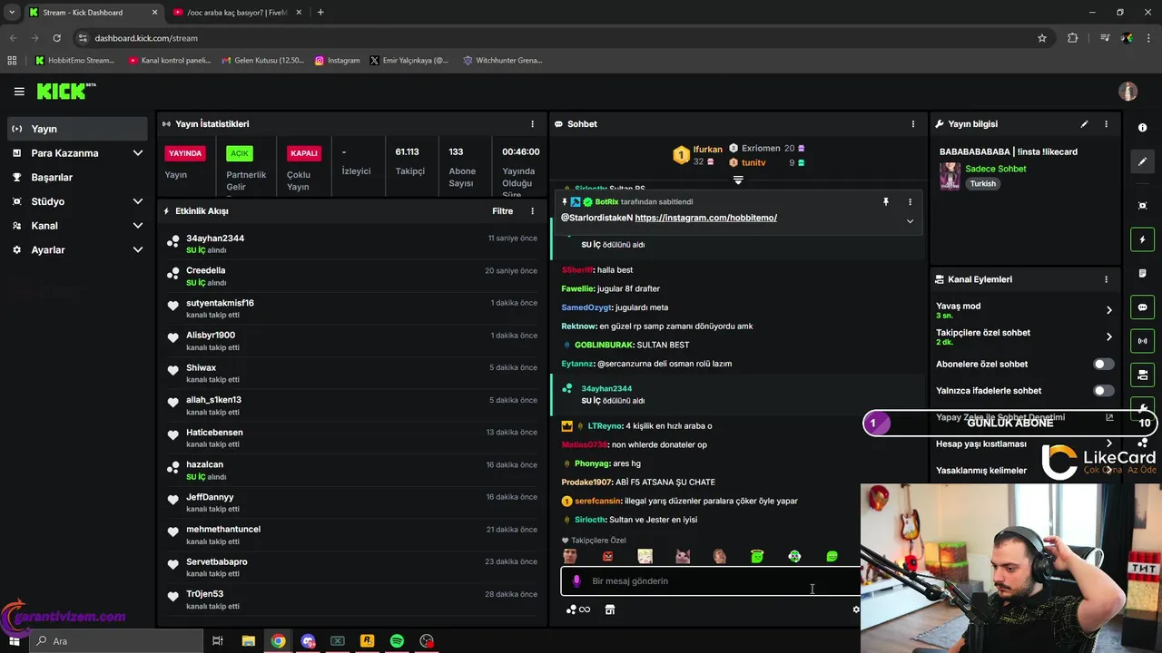
Task: Open Takipçilere özel sohbet settings arrow
Action: [1108, 336]
